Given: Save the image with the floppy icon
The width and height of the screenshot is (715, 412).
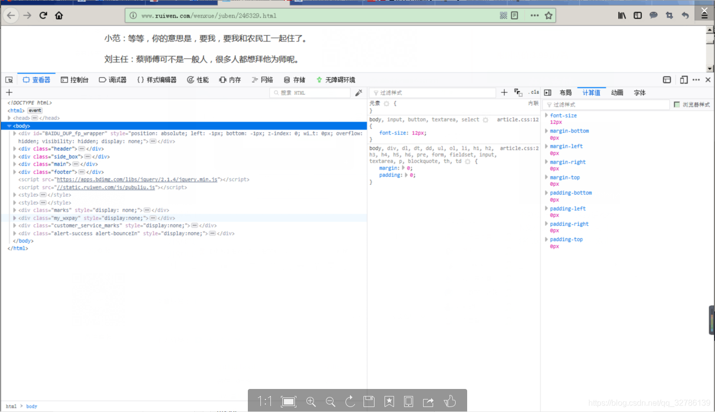Looking at the screenshot, I should click(x=369, y=401).
